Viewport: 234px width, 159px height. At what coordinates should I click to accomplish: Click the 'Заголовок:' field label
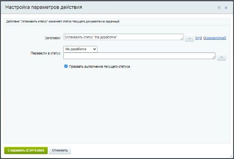point(53,38)
